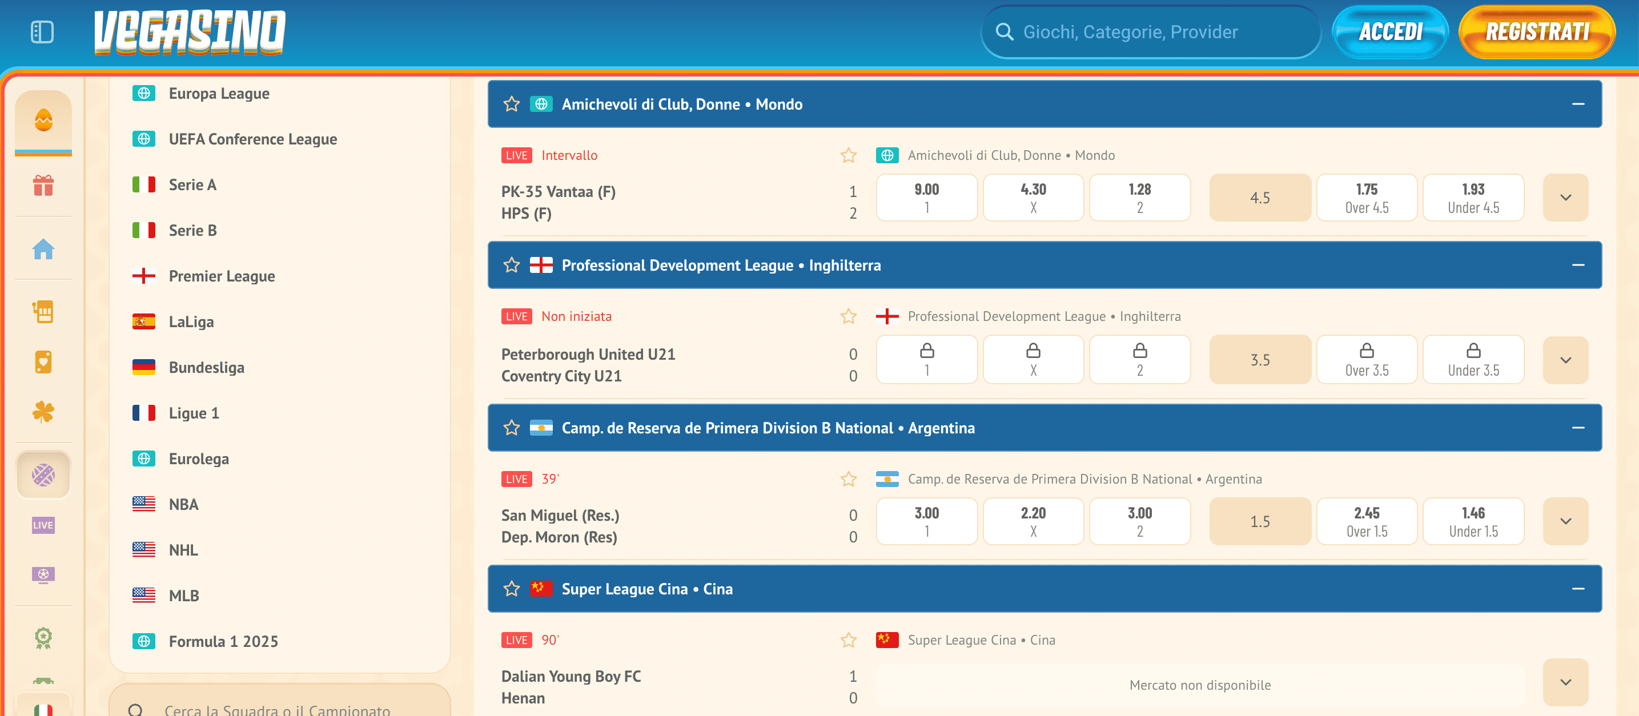Open the LIVE betting section
The image size is (1639, 716).
(x=43, y=525)
